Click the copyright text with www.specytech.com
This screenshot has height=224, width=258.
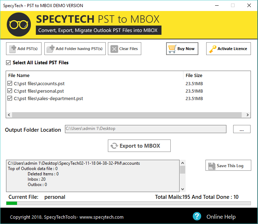point(67,217)
